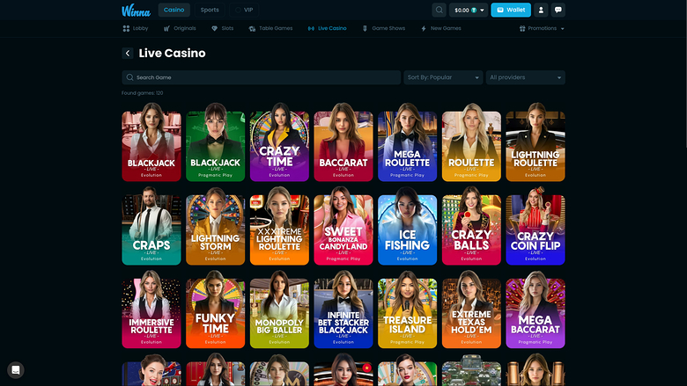Open the Sort By: Popular dropdown
687x386 pixels.
tap(443, 77)
